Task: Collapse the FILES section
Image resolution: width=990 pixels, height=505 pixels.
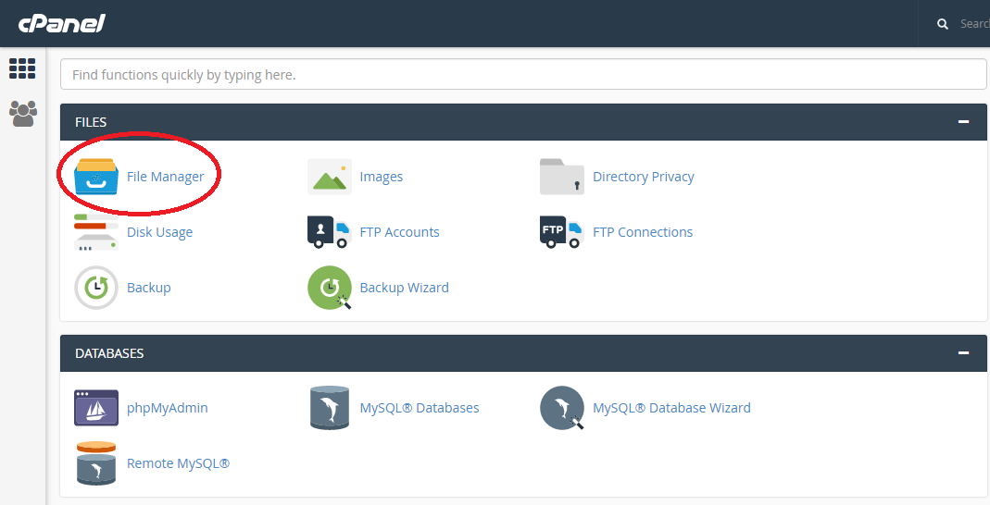Action: pyautogui.click(x=964, y=122)
